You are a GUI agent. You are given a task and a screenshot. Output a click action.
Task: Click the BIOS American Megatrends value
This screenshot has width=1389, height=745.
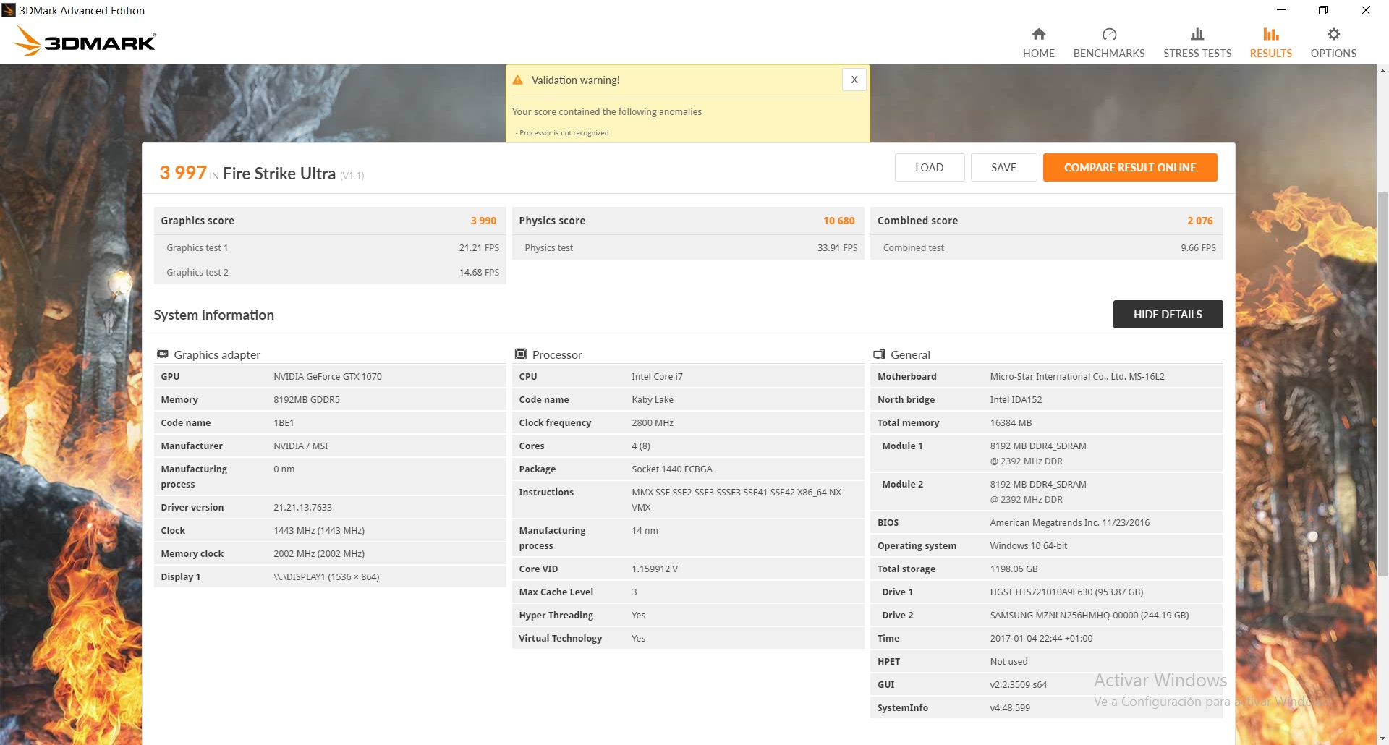tap(1069, 522)
